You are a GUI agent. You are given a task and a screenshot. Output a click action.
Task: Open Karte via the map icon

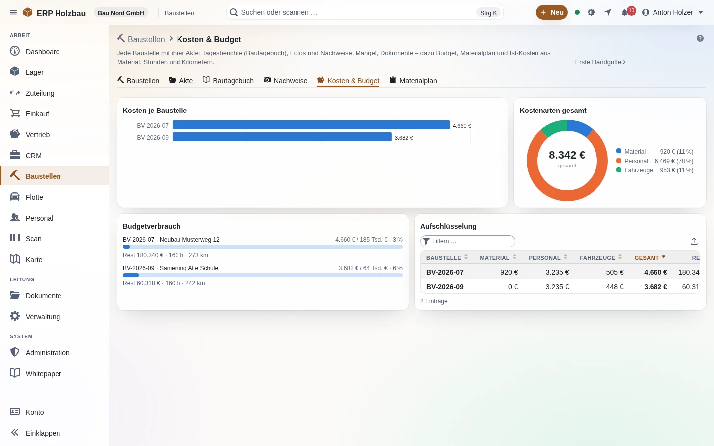click(x=15, y=259)
